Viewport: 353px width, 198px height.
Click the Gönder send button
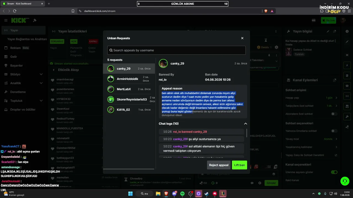[271, 183]
